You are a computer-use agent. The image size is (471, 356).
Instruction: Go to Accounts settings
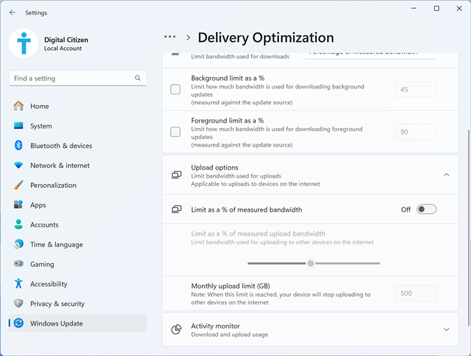click(78, 225)
